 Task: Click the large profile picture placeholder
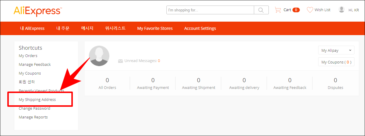click(99, 56)
